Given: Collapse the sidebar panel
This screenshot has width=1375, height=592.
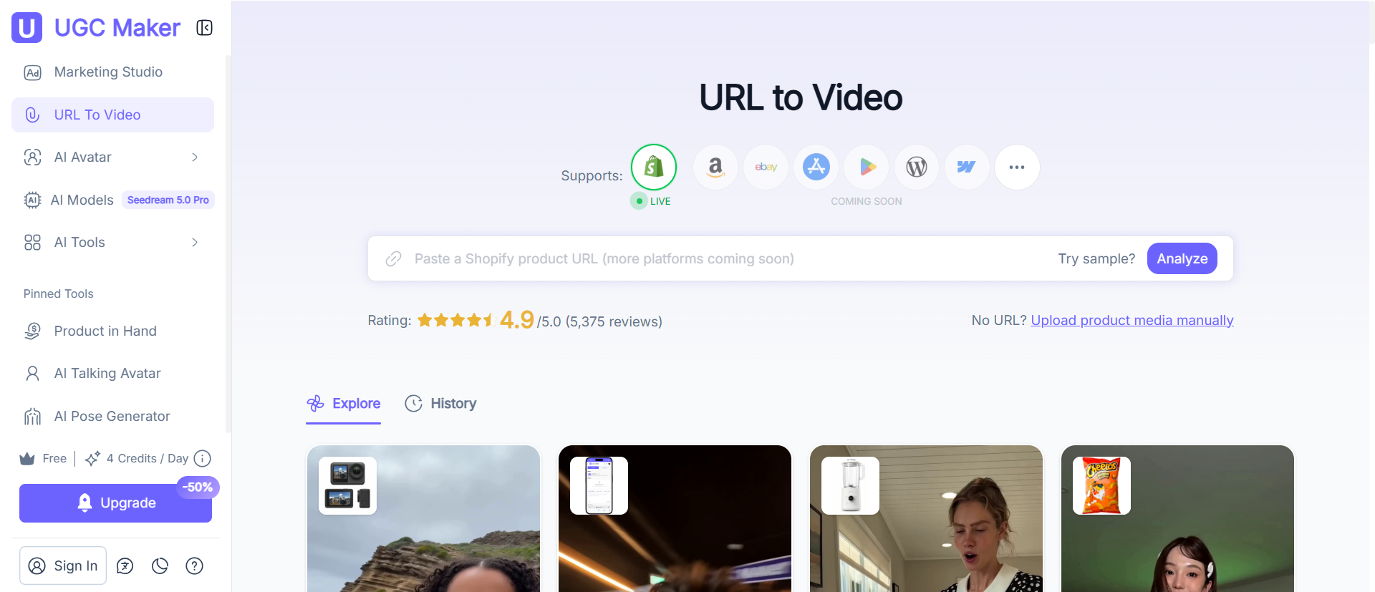Looking at the screenshot, I should click(204, 28).
